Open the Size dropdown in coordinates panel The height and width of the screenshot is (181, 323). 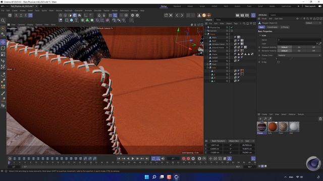click(249, 141)
